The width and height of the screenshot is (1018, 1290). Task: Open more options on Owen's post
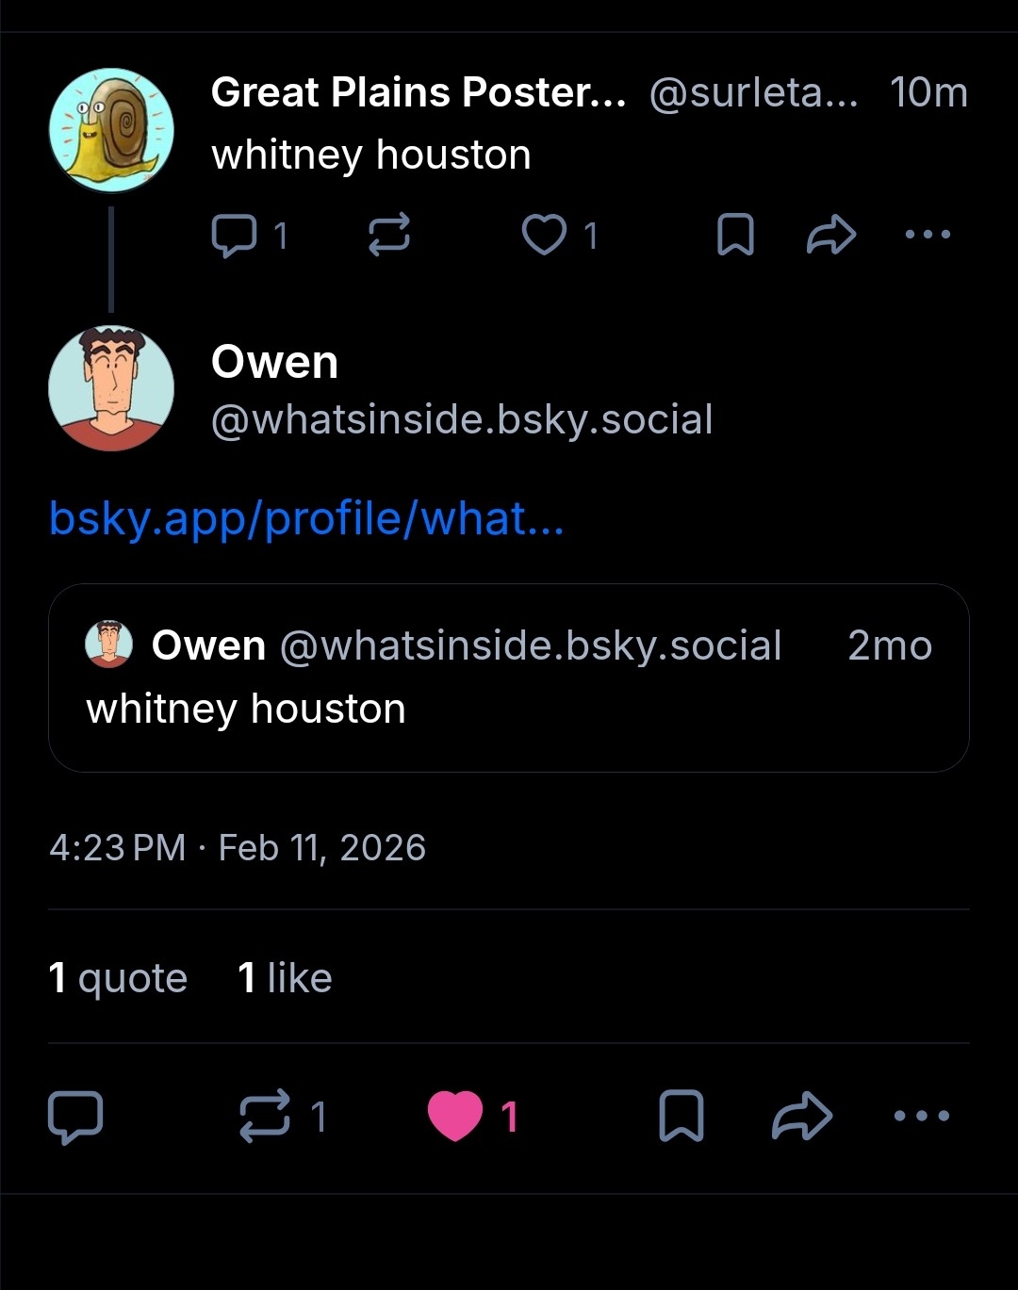tap(921, 1117)
